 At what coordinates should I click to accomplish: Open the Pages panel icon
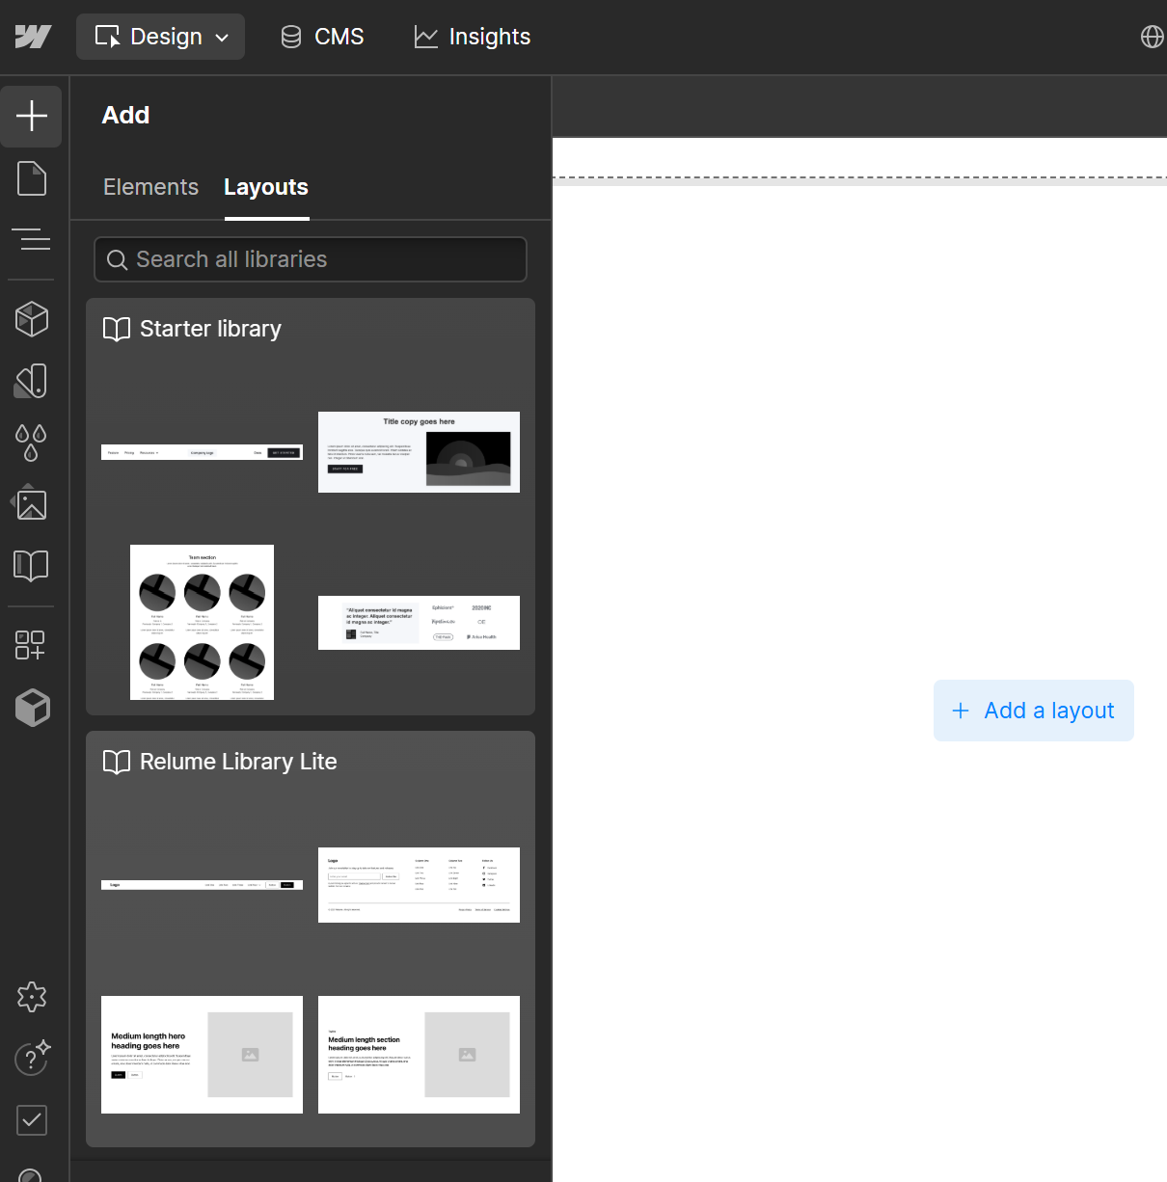point(32,178)
